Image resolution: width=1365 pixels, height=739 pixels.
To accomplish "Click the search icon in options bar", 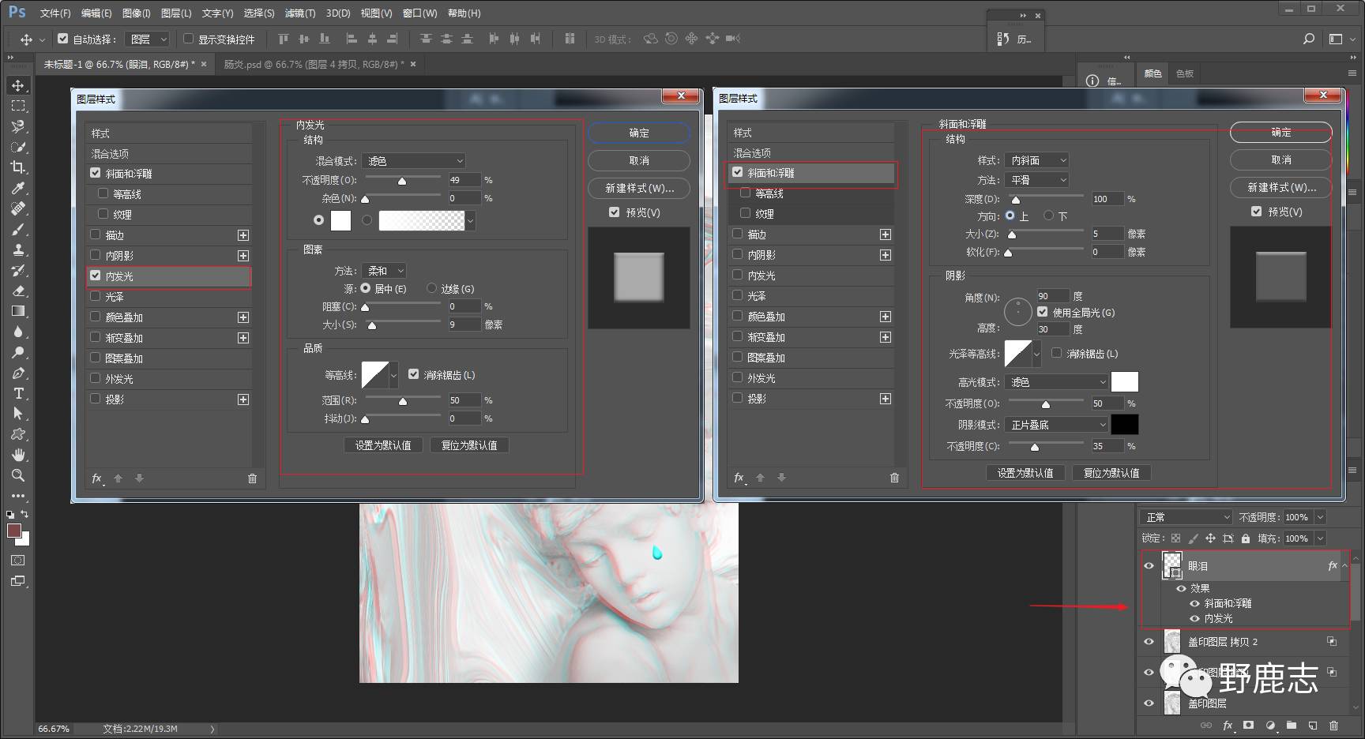I will pos(1309,39).
